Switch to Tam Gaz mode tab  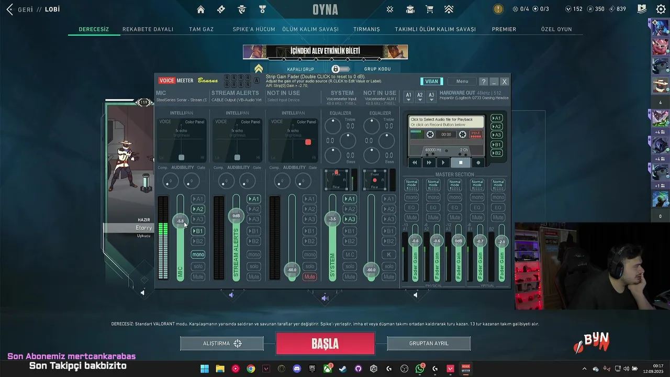point(202,29)
